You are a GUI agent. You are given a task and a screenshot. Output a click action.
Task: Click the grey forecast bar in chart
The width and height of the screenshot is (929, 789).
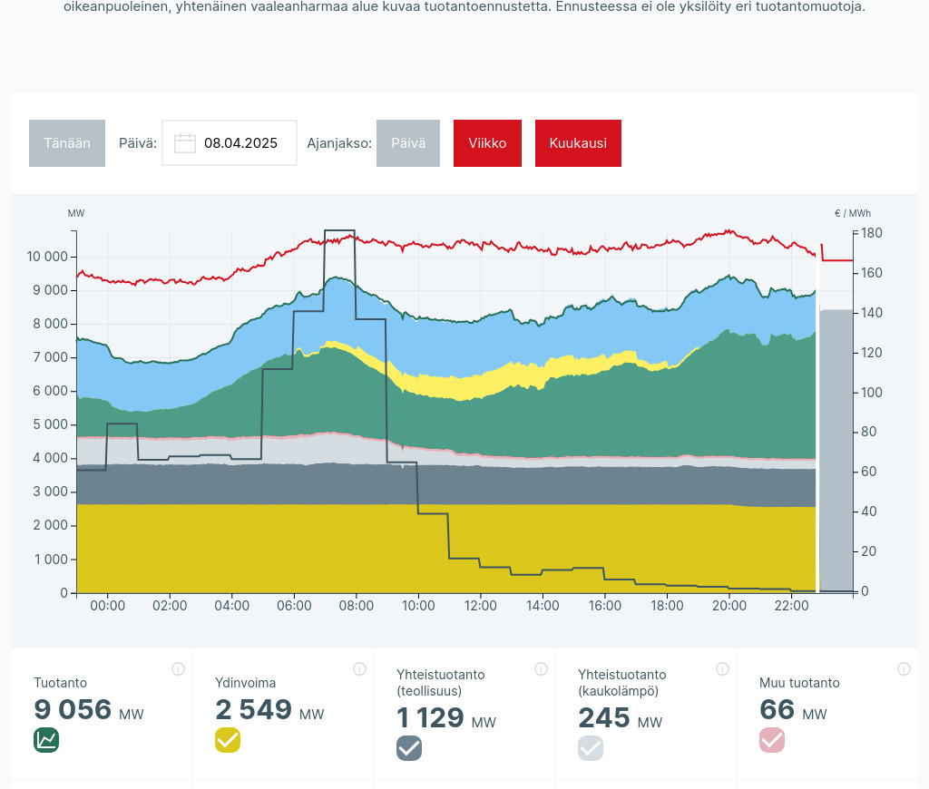(x=836, y=453)
